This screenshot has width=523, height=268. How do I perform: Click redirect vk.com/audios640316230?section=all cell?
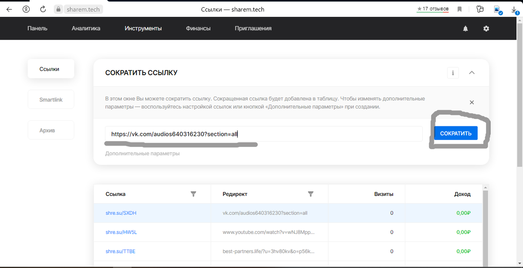click(x=265, y=213)
